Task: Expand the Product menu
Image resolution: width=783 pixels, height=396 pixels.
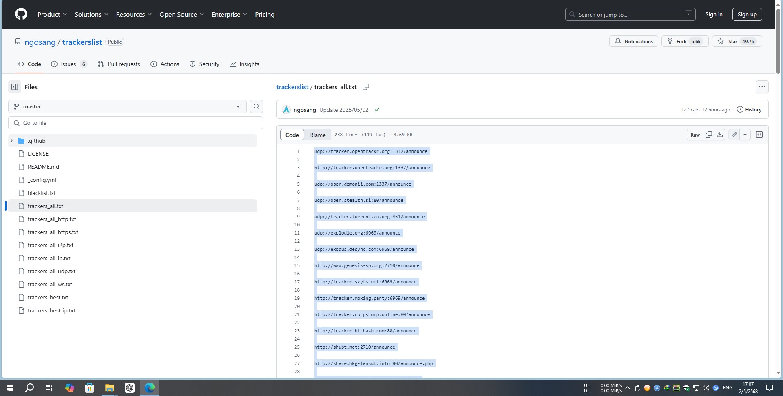Action: pyautogui.click(x=52, y=14)
